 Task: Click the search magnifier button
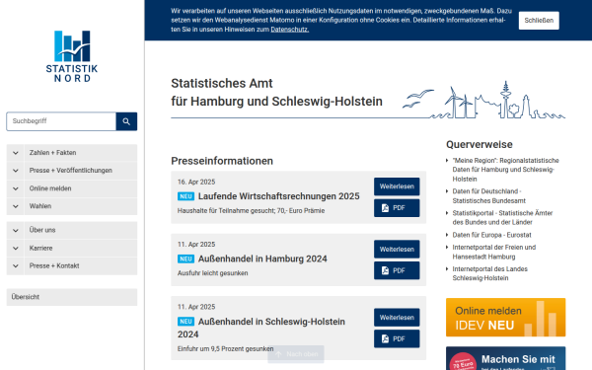click(126, 121)
